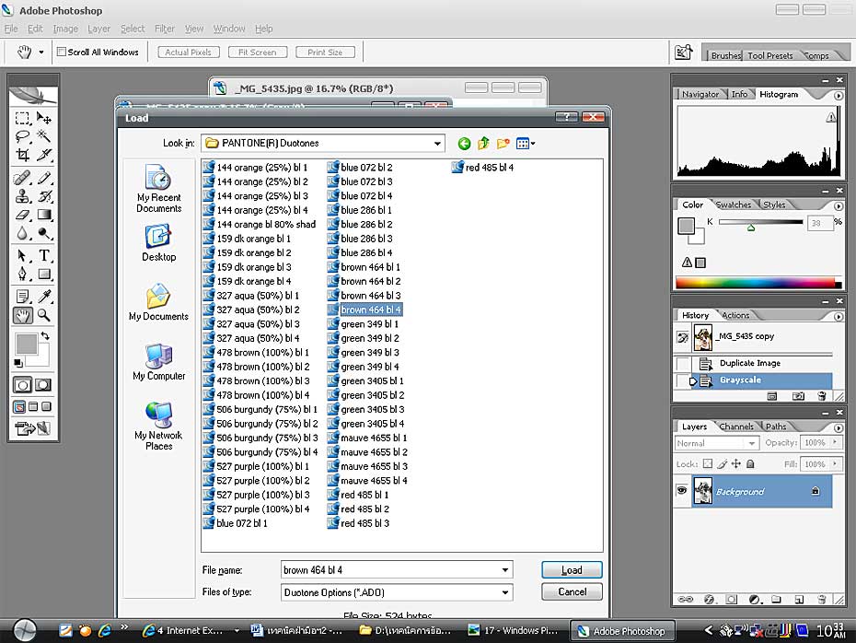Click the Print Size button

pos(325,52)
